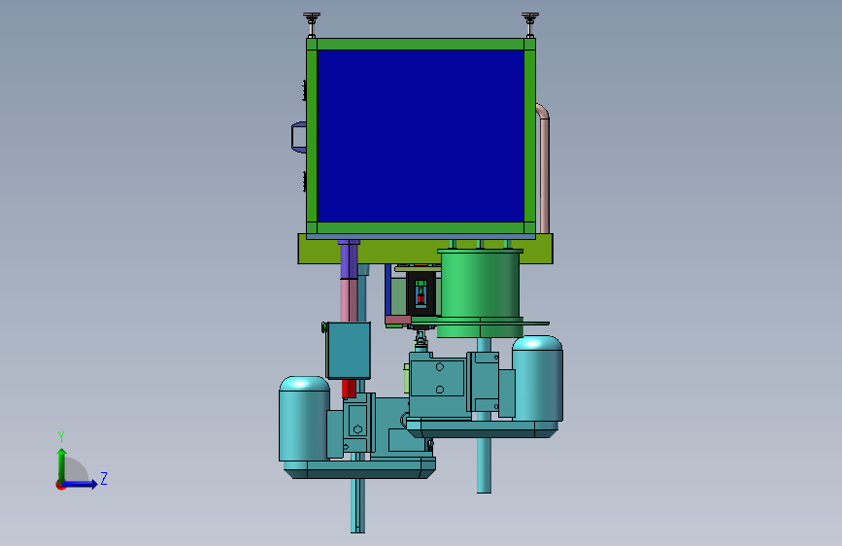Select the teal rectangular box on the left pipe

click(x=349, y=351)
